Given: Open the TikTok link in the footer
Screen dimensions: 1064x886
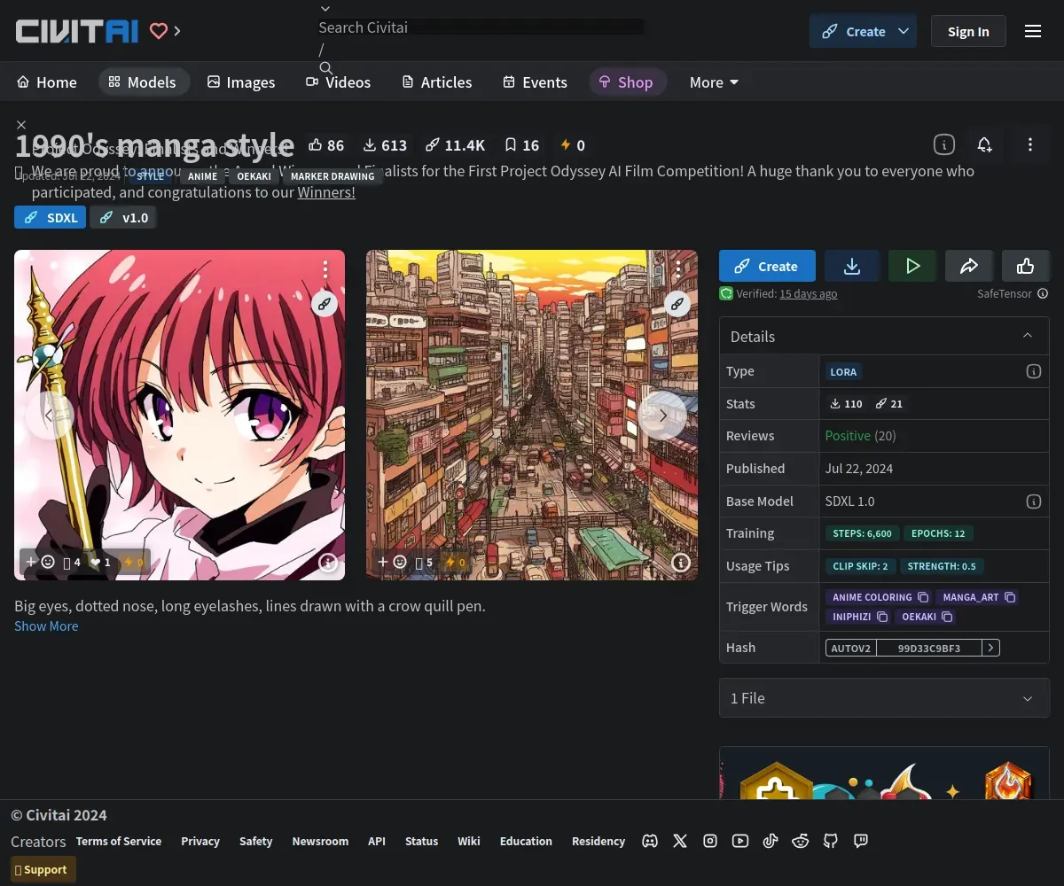Looking at the screenshot, I should [x=771, y=841].
